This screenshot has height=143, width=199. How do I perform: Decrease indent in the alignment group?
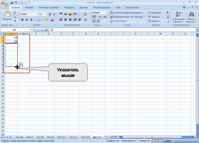pos(75,20)
